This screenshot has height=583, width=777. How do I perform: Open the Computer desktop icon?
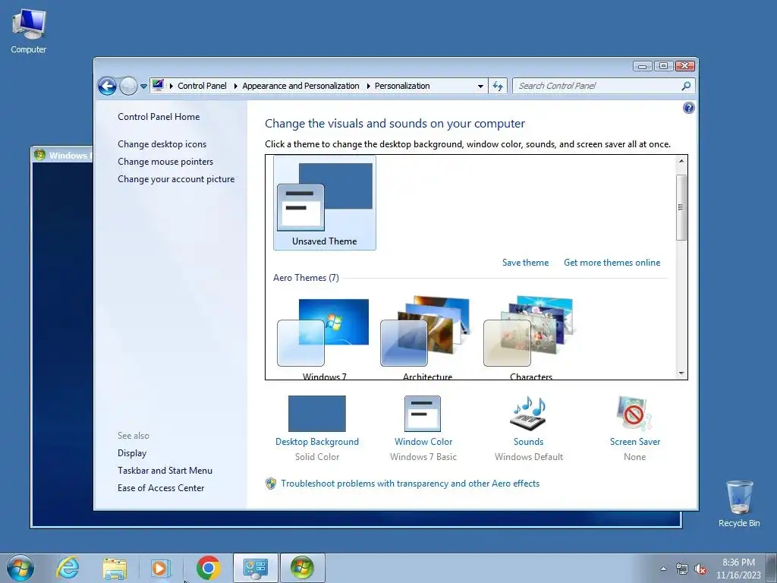[x=28, y=30]
